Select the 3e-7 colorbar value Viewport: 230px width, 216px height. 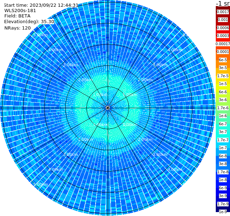coord(223,132)
